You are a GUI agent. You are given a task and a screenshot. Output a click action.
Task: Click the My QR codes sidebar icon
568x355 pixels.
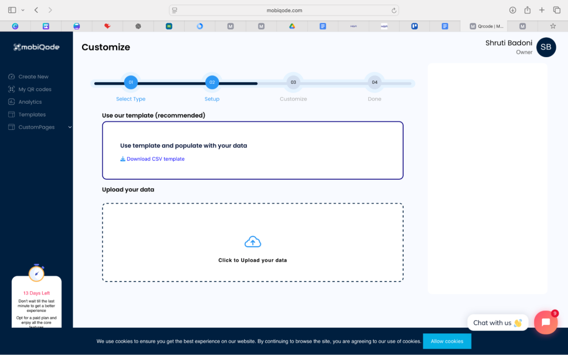click(x=11, y=89)
